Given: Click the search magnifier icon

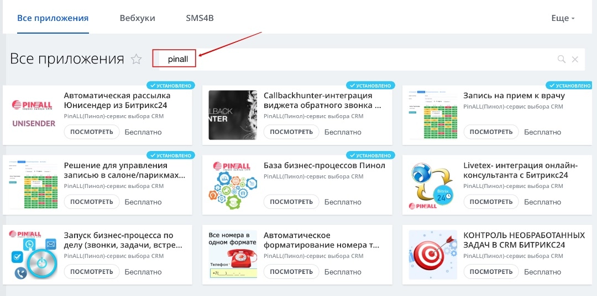Looking at the screenshot, I should (561, 60).
